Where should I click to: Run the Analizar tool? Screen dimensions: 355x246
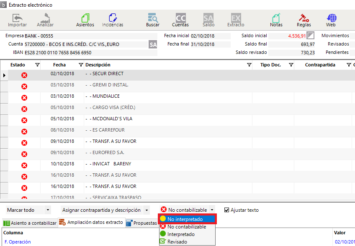(45, 20)
